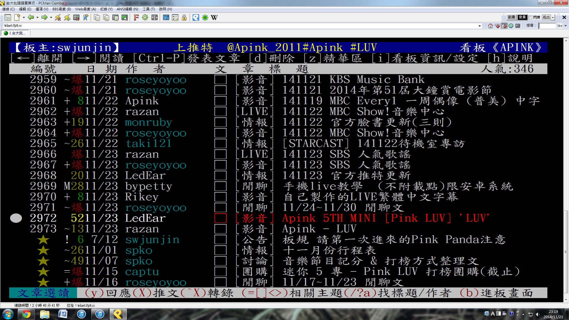The image size is (569, 320).
Task: Click the 送出 send button
Action: coord(546,17)
